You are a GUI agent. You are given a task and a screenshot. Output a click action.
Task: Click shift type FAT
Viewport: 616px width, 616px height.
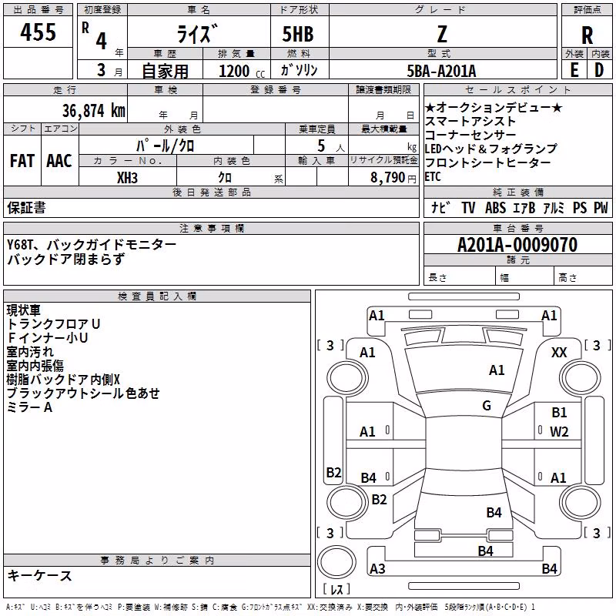22,161
